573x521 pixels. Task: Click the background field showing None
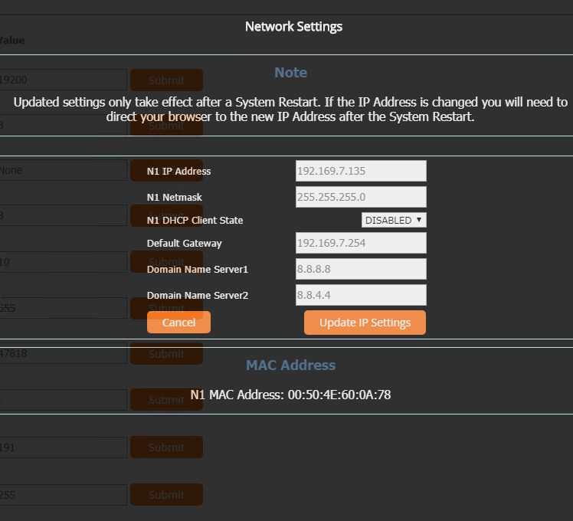pos(61,170)
